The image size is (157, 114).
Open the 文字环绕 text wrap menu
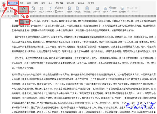click(x=97, y=10)
